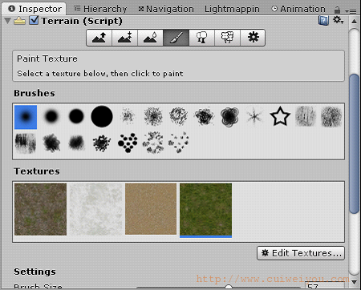Screen dimensions: 361x290
Task: Open the Terrain component gear dropdown
Action: pos(338,20)
